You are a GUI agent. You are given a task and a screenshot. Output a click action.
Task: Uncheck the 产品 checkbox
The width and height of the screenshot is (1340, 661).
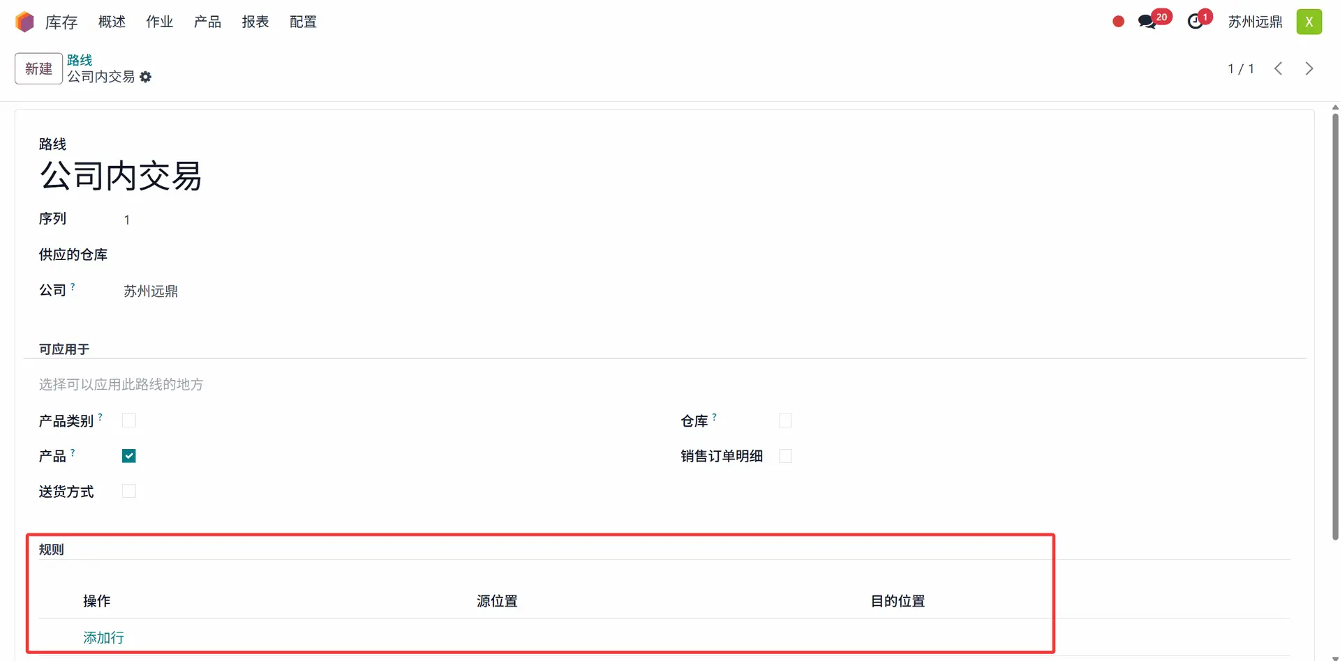coord(129,456)
